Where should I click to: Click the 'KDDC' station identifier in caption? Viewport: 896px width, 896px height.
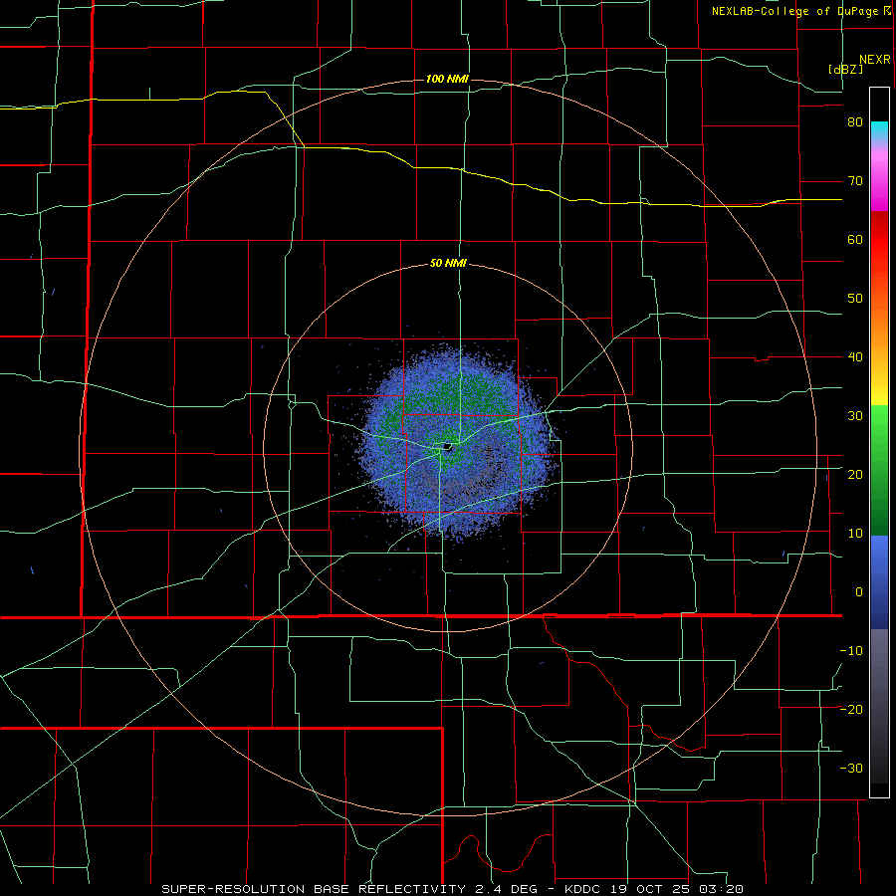coord(582,889)
